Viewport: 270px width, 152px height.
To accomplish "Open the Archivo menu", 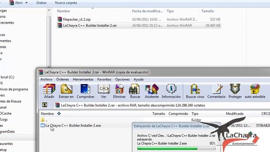I will [46, 79].
